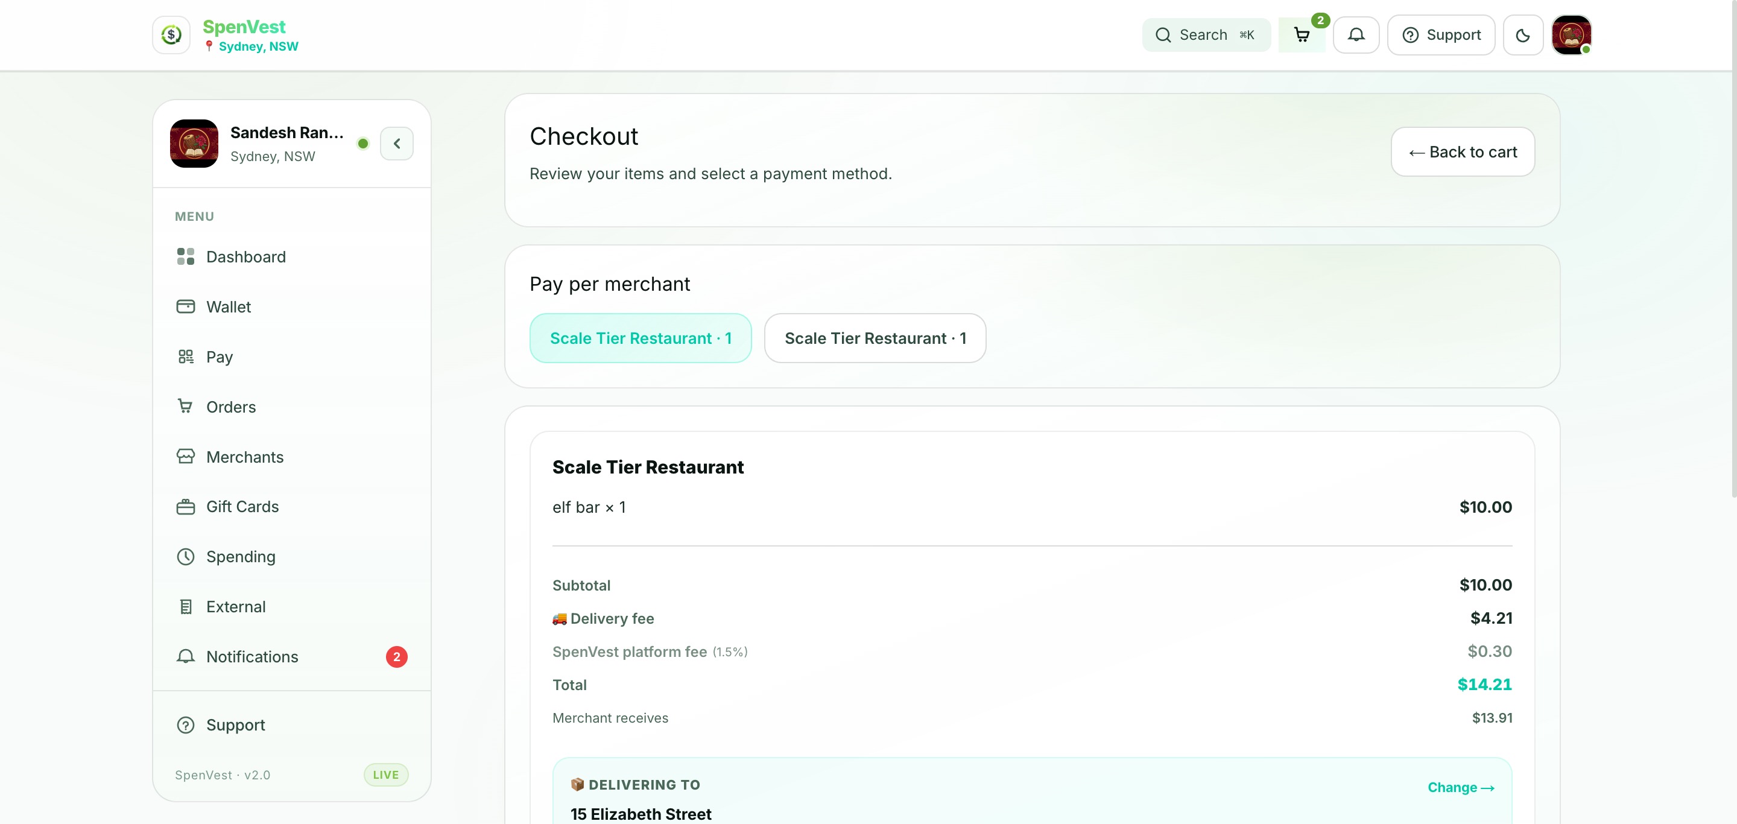Click the SpenVest platform fee label

tap(630, 651)
